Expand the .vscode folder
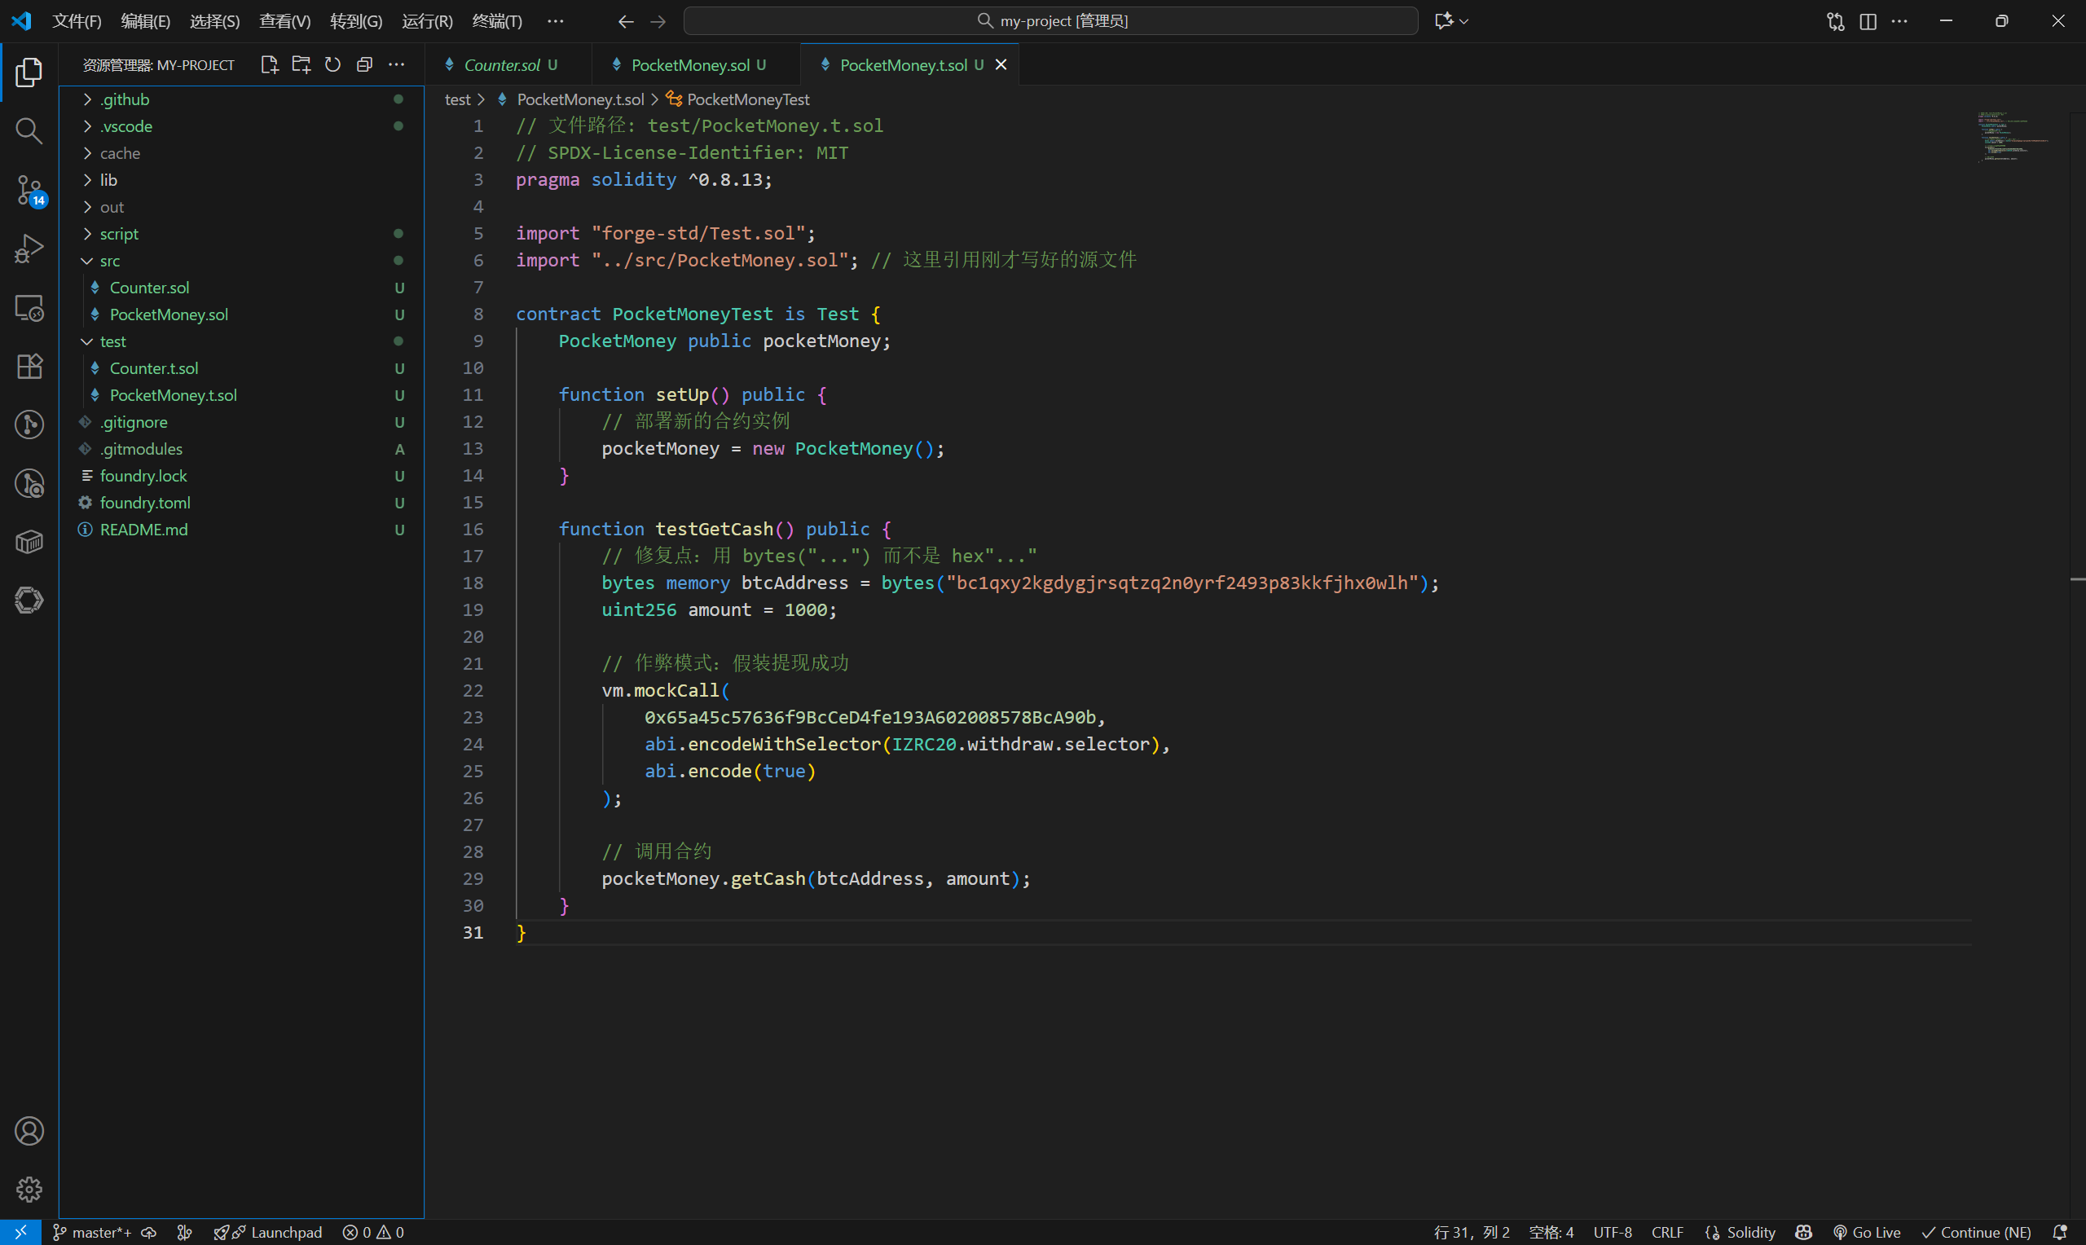 (x=240, y=125)
